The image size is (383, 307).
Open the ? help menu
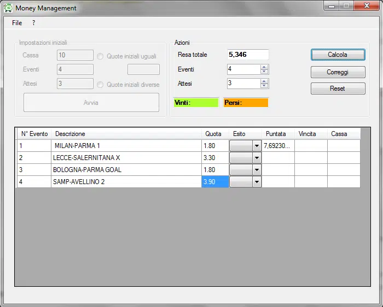[33, 23]
